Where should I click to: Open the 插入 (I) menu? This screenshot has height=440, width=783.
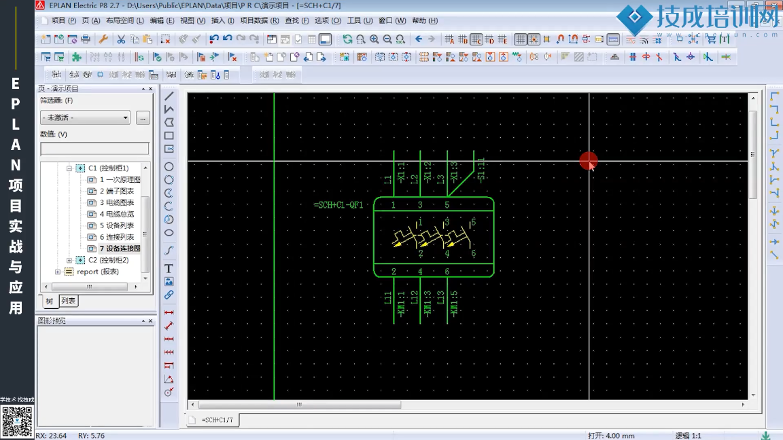pos(223,20)
